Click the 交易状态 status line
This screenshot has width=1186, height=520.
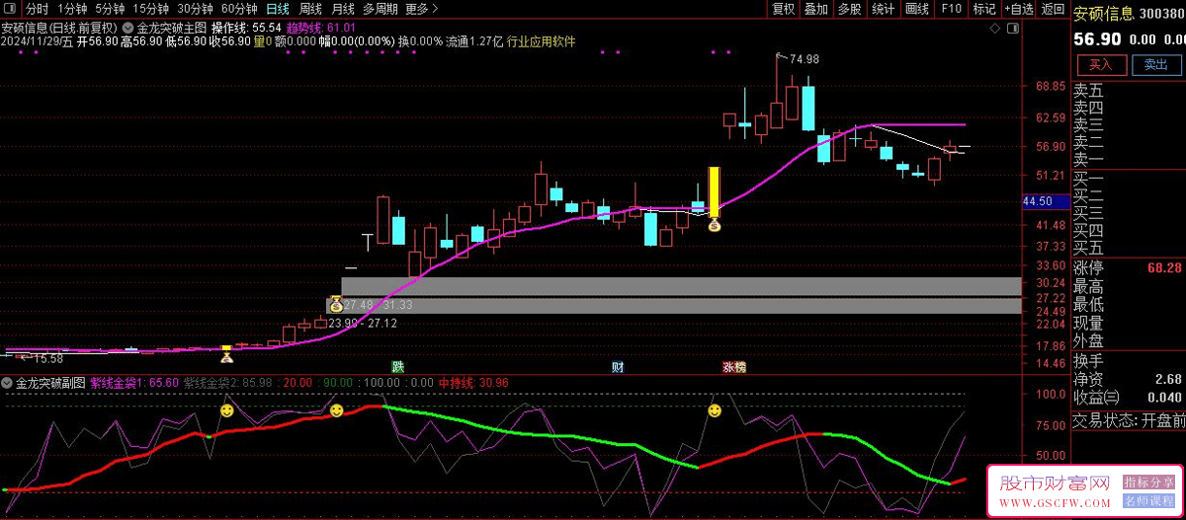point(1129,421)
